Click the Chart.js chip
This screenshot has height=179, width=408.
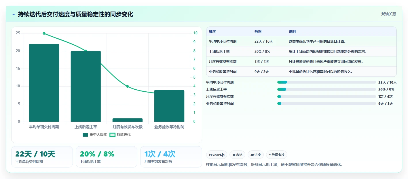217,155
